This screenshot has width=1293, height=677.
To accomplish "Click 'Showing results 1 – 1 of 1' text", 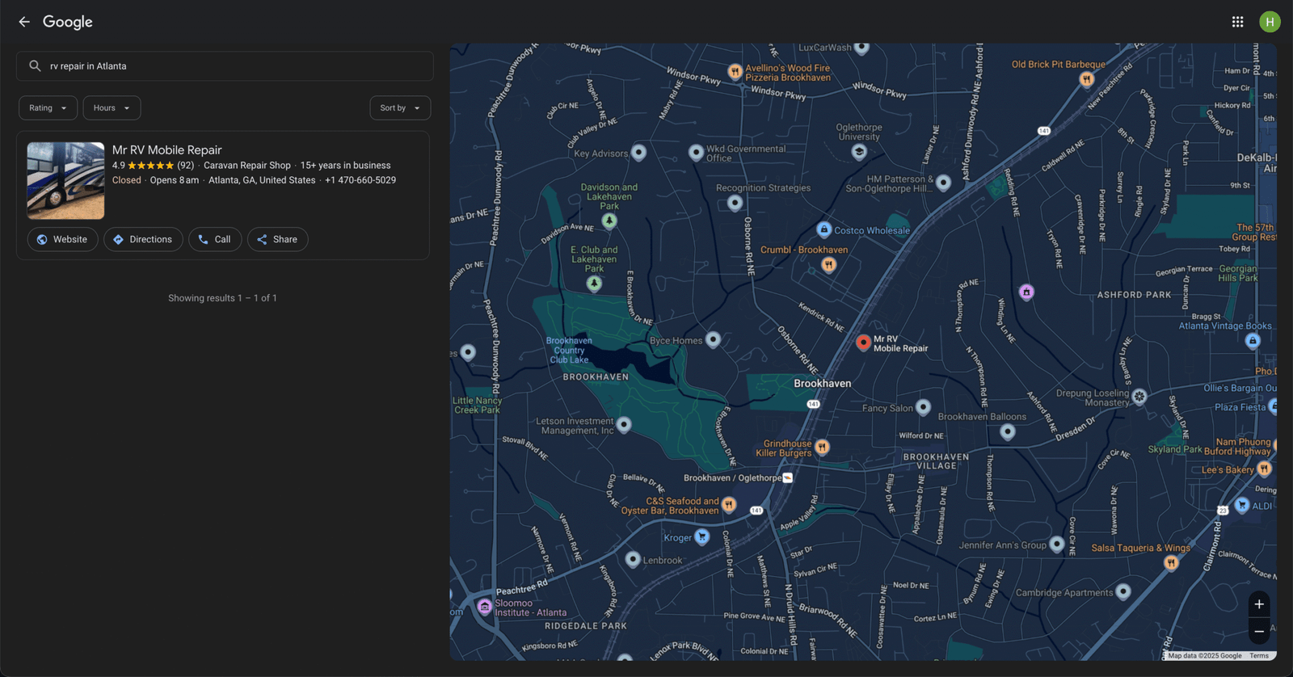I will click(222, 298).
